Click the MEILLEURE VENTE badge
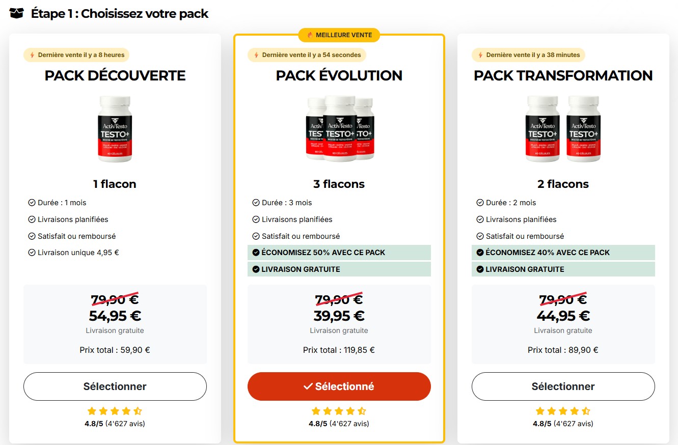This screenshot has width=678, height=445. (x=339, y=35)
